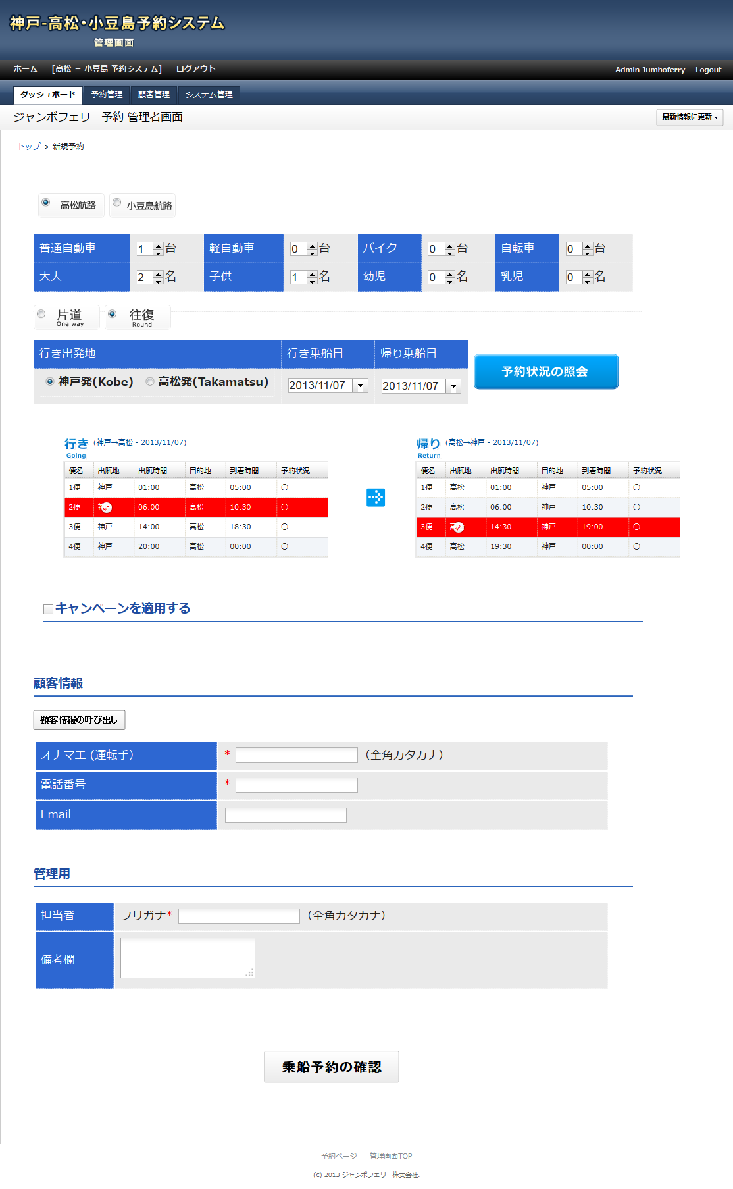The image size is (733, 1189).
Task: Open 予約ページ footer link
Action: [x=339, y=1156]
